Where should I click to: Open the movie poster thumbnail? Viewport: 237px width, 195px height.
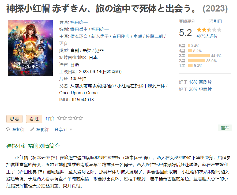point(30,48)
